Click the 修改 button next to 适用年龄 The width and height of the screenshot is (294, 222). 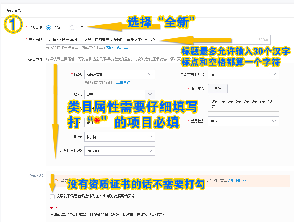pos(218,88)
